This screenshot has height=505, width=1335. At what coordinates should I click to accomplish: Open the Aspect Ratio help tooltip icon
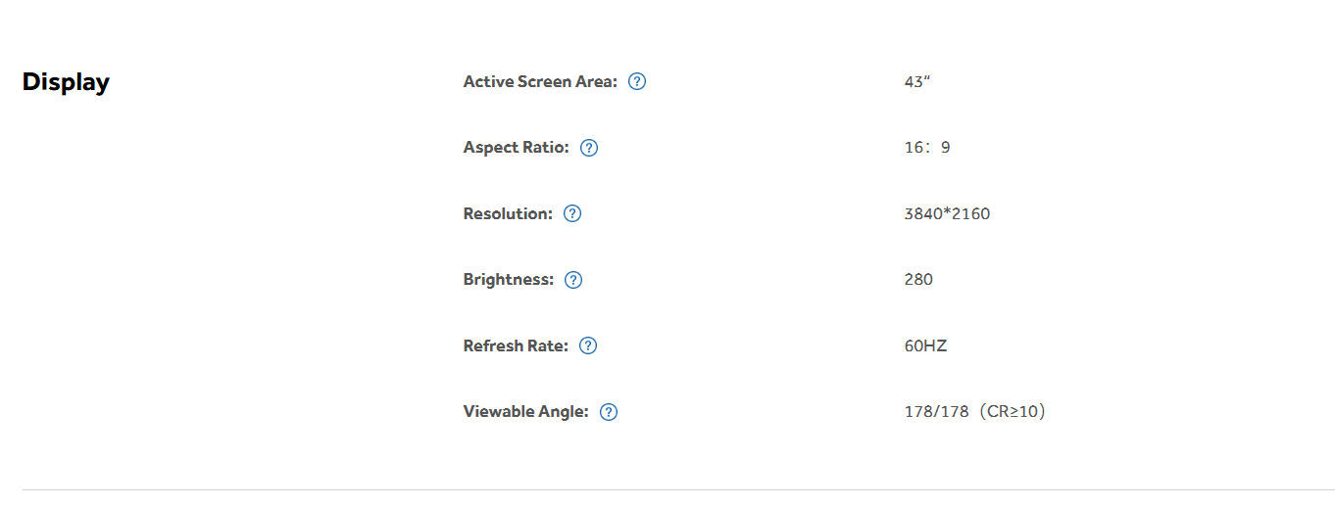pos(589,148)
